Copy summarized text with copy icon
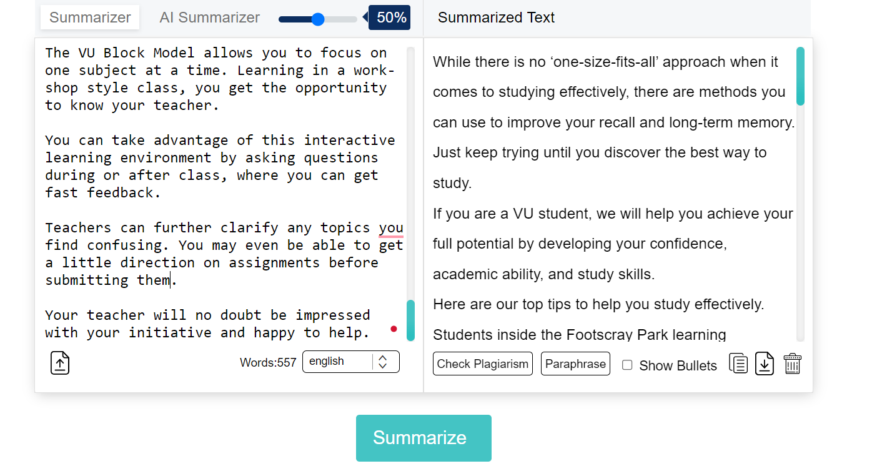Viewport: 887px width, 466px height. (x=738, y=364)
